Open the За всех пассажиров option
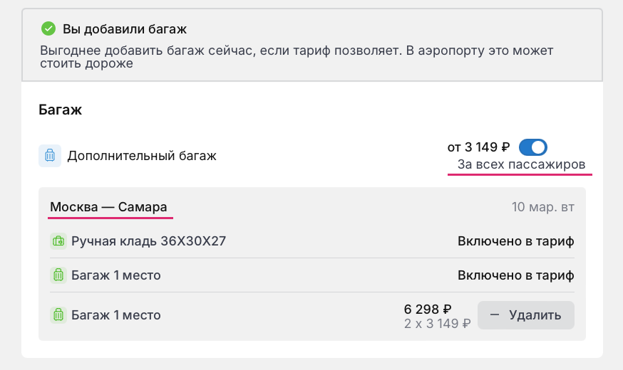This screenshot has height=370, width=623. tap(521, 165)
